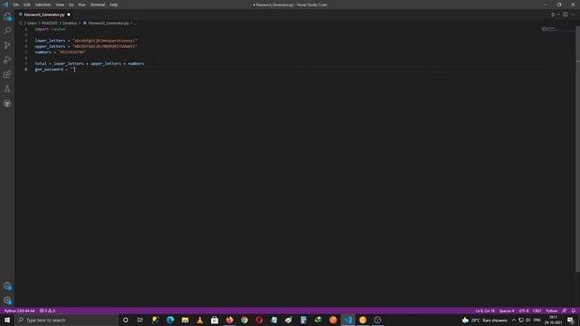580x326 pixels.
Task: Open the View menu
Action: point(60,5)
